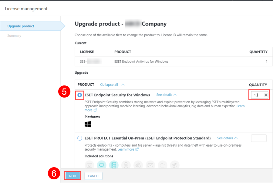Click ESET Endpoint Security for Windows title

[x=117, y=95]
